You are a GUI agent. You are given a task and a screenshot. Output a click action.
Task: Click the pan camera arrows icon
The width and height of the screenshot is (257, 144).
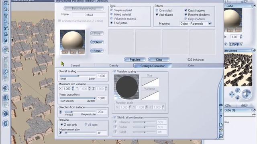(232, 94)
